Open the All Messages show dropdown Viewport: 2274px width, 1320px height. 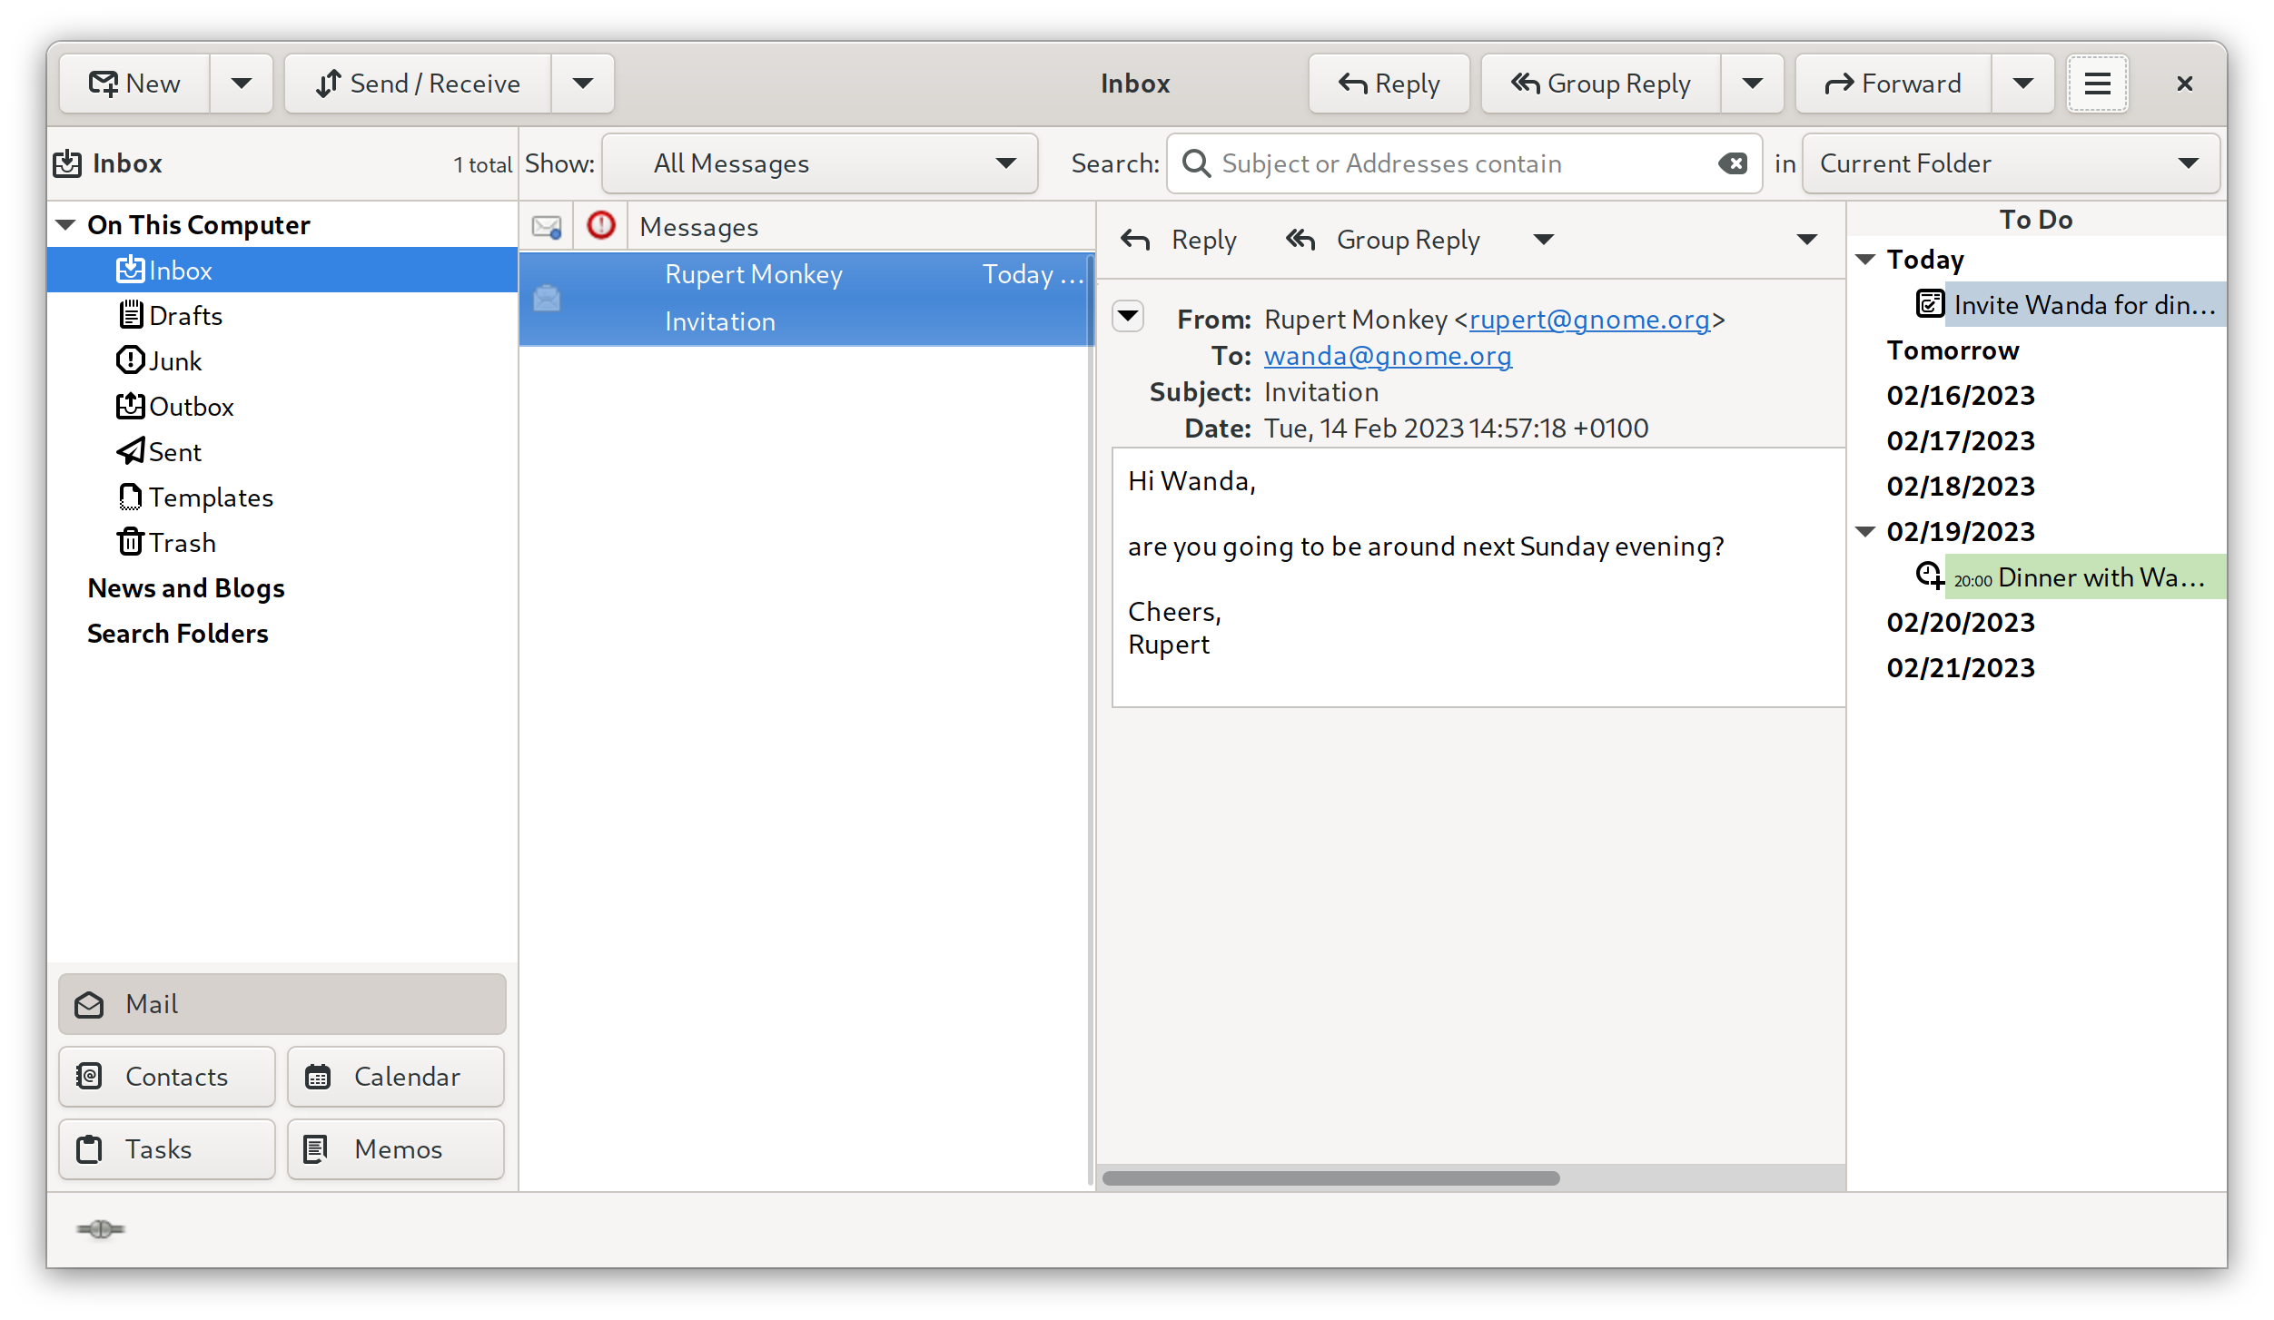point(819,163)
